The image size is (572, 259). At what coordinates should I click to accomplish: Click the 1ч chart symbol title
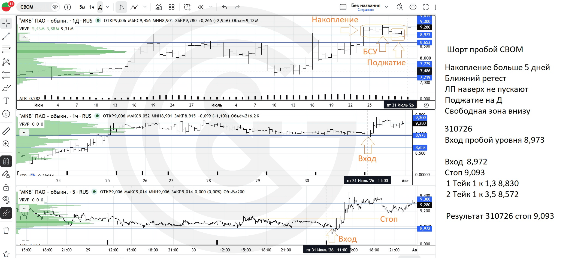click(55, 116)
